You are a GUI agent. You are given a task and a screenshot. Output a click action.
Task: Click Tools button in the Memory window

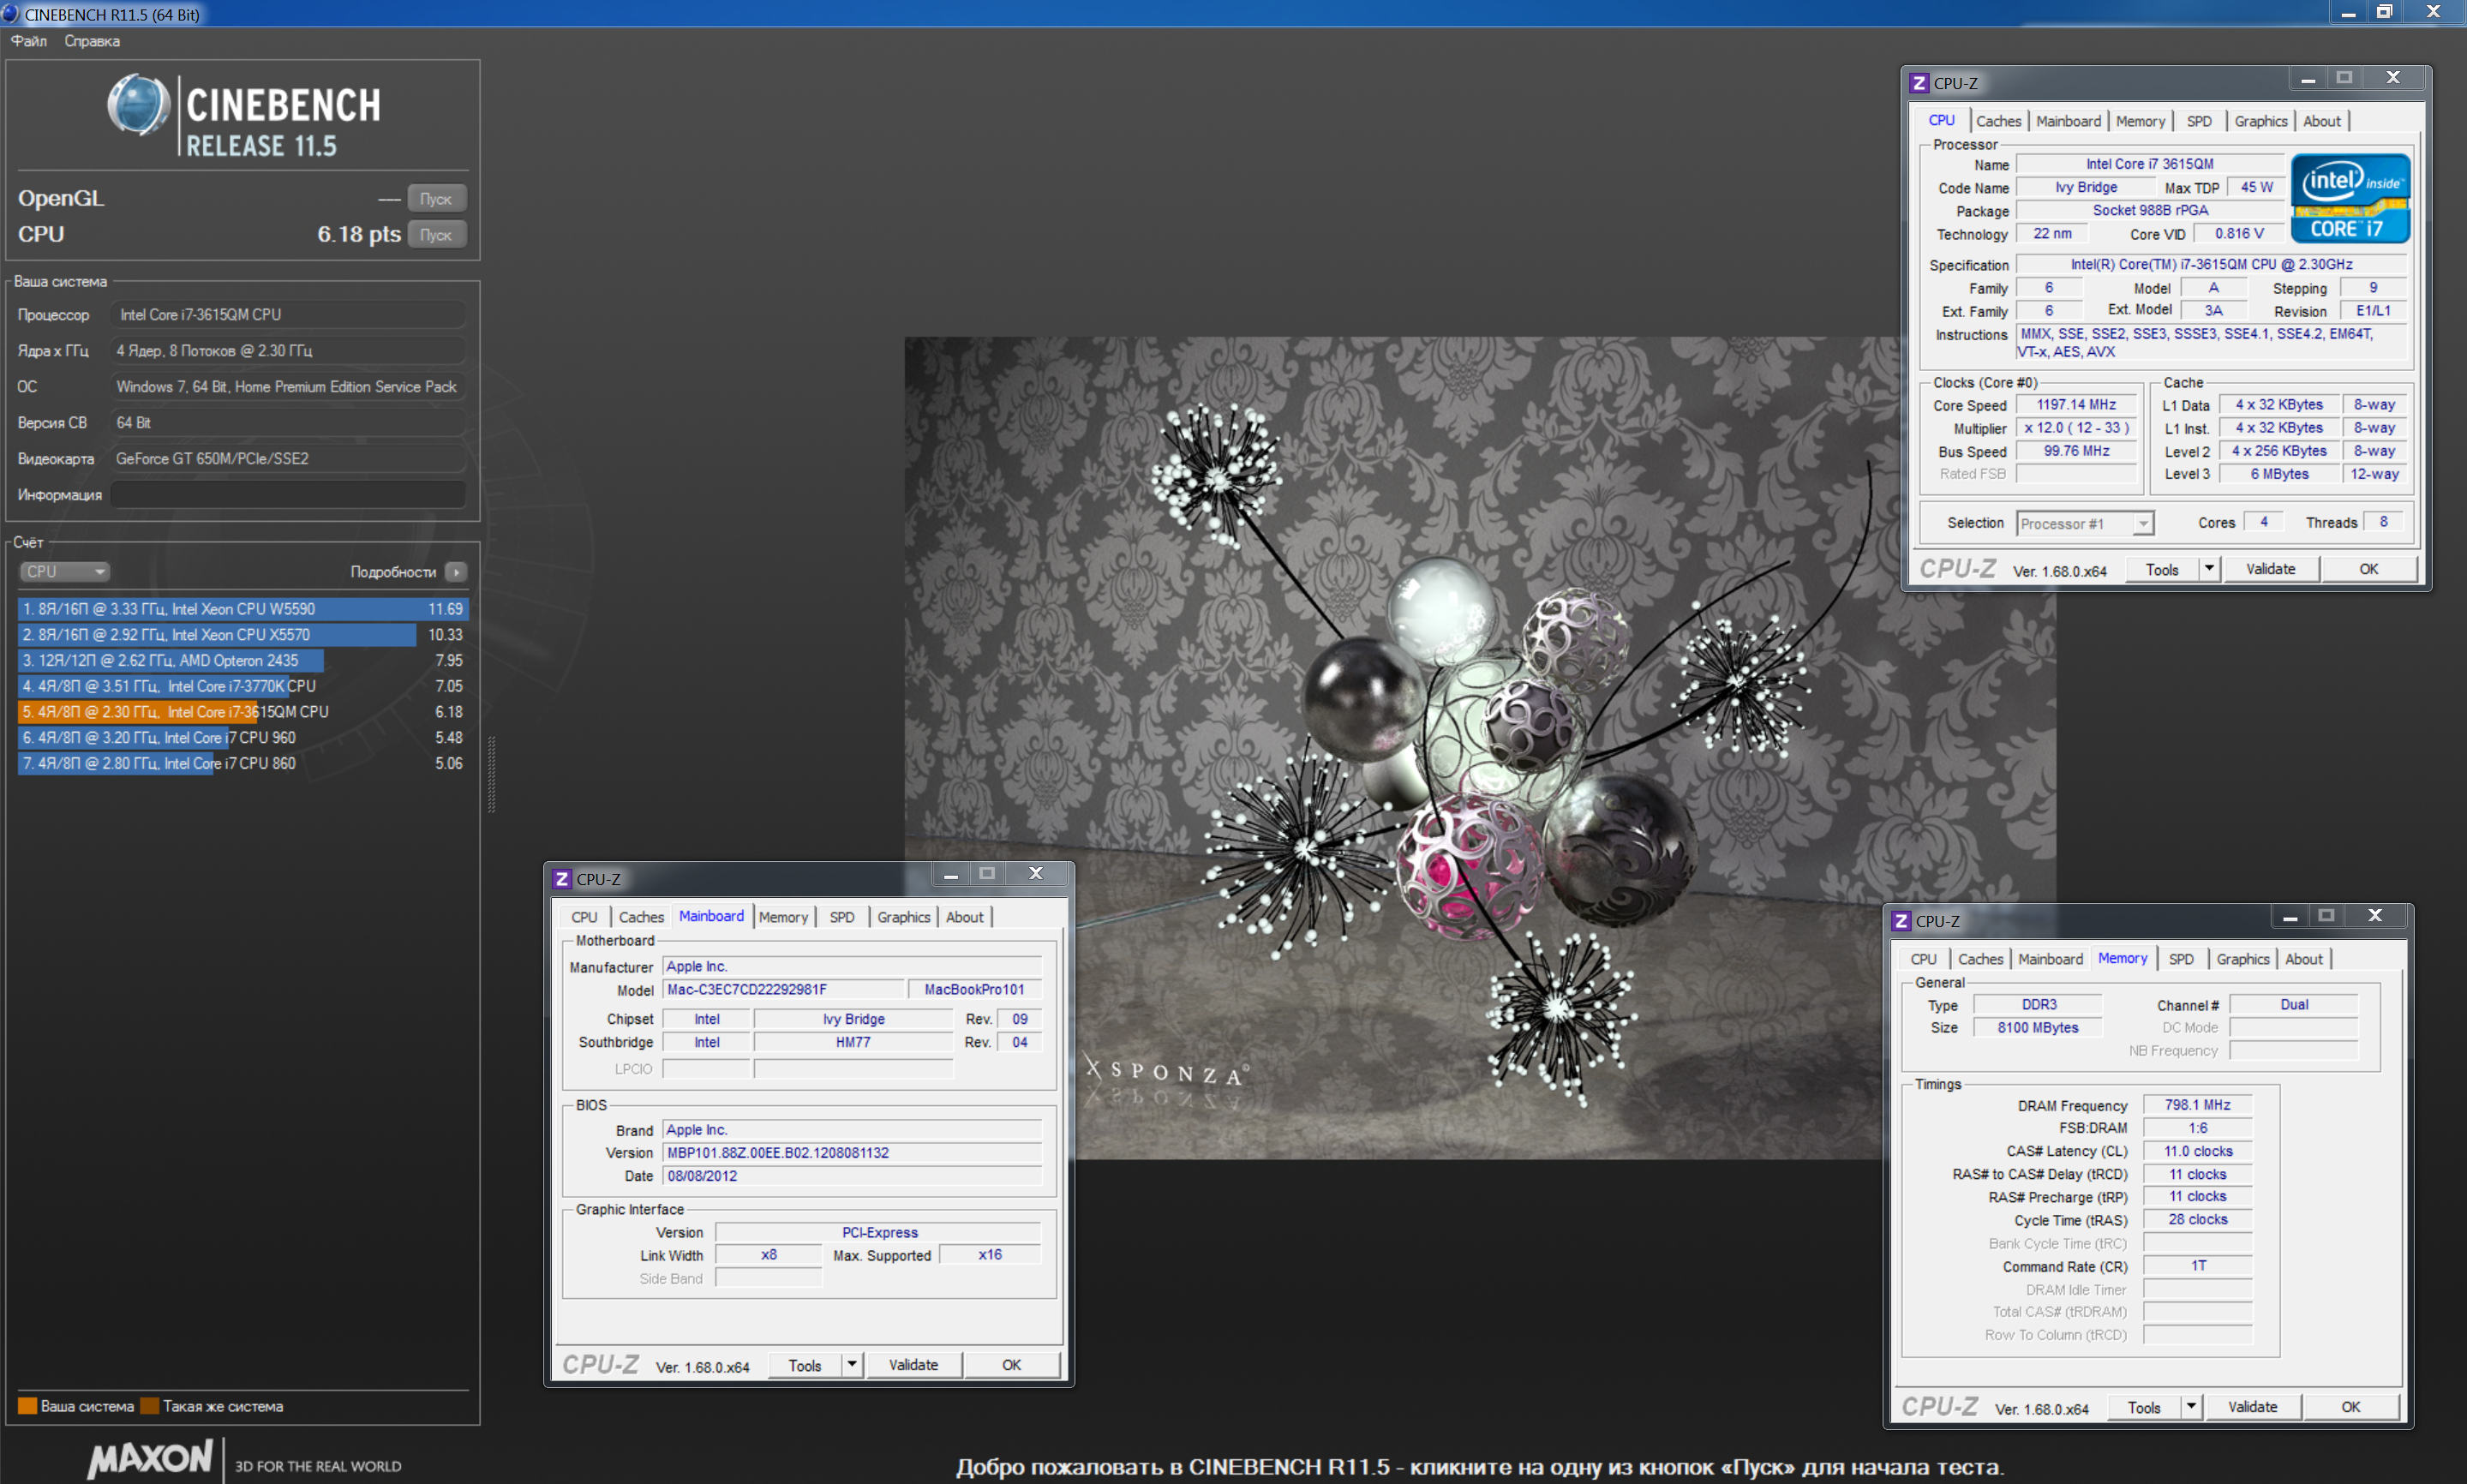[x=2144, y=1407]
